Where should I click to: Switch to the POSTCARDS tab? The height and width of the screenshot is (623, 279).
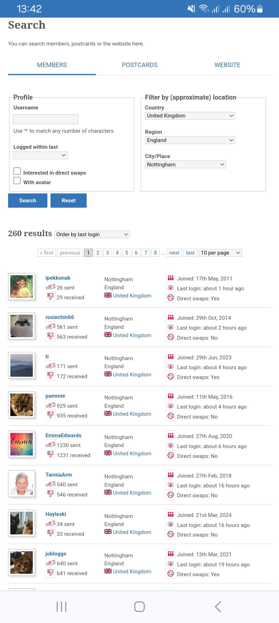click(x=139, y=65)
